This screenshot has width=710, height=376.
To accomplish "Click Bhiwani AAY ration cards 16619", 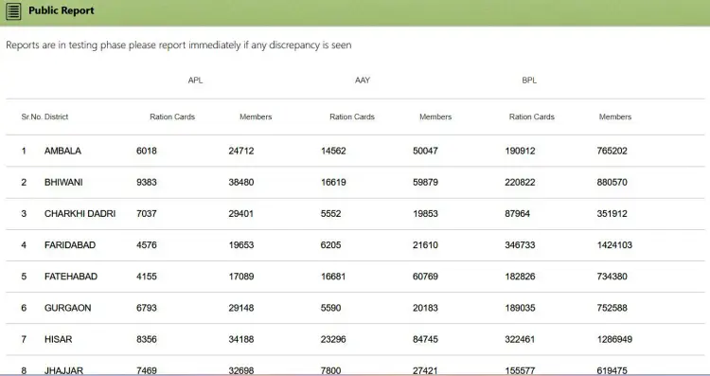I will pos(333,182).
